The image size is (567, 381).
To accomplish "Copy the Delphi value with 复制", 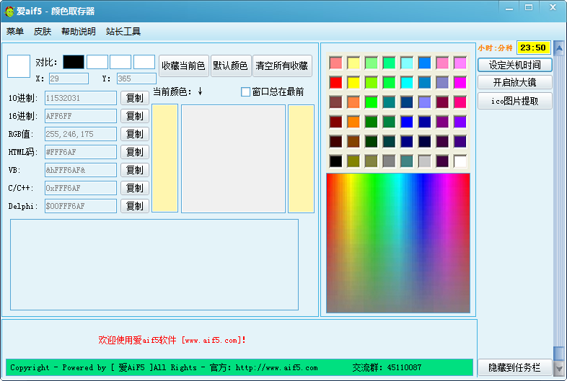I will tap(135, 206).
